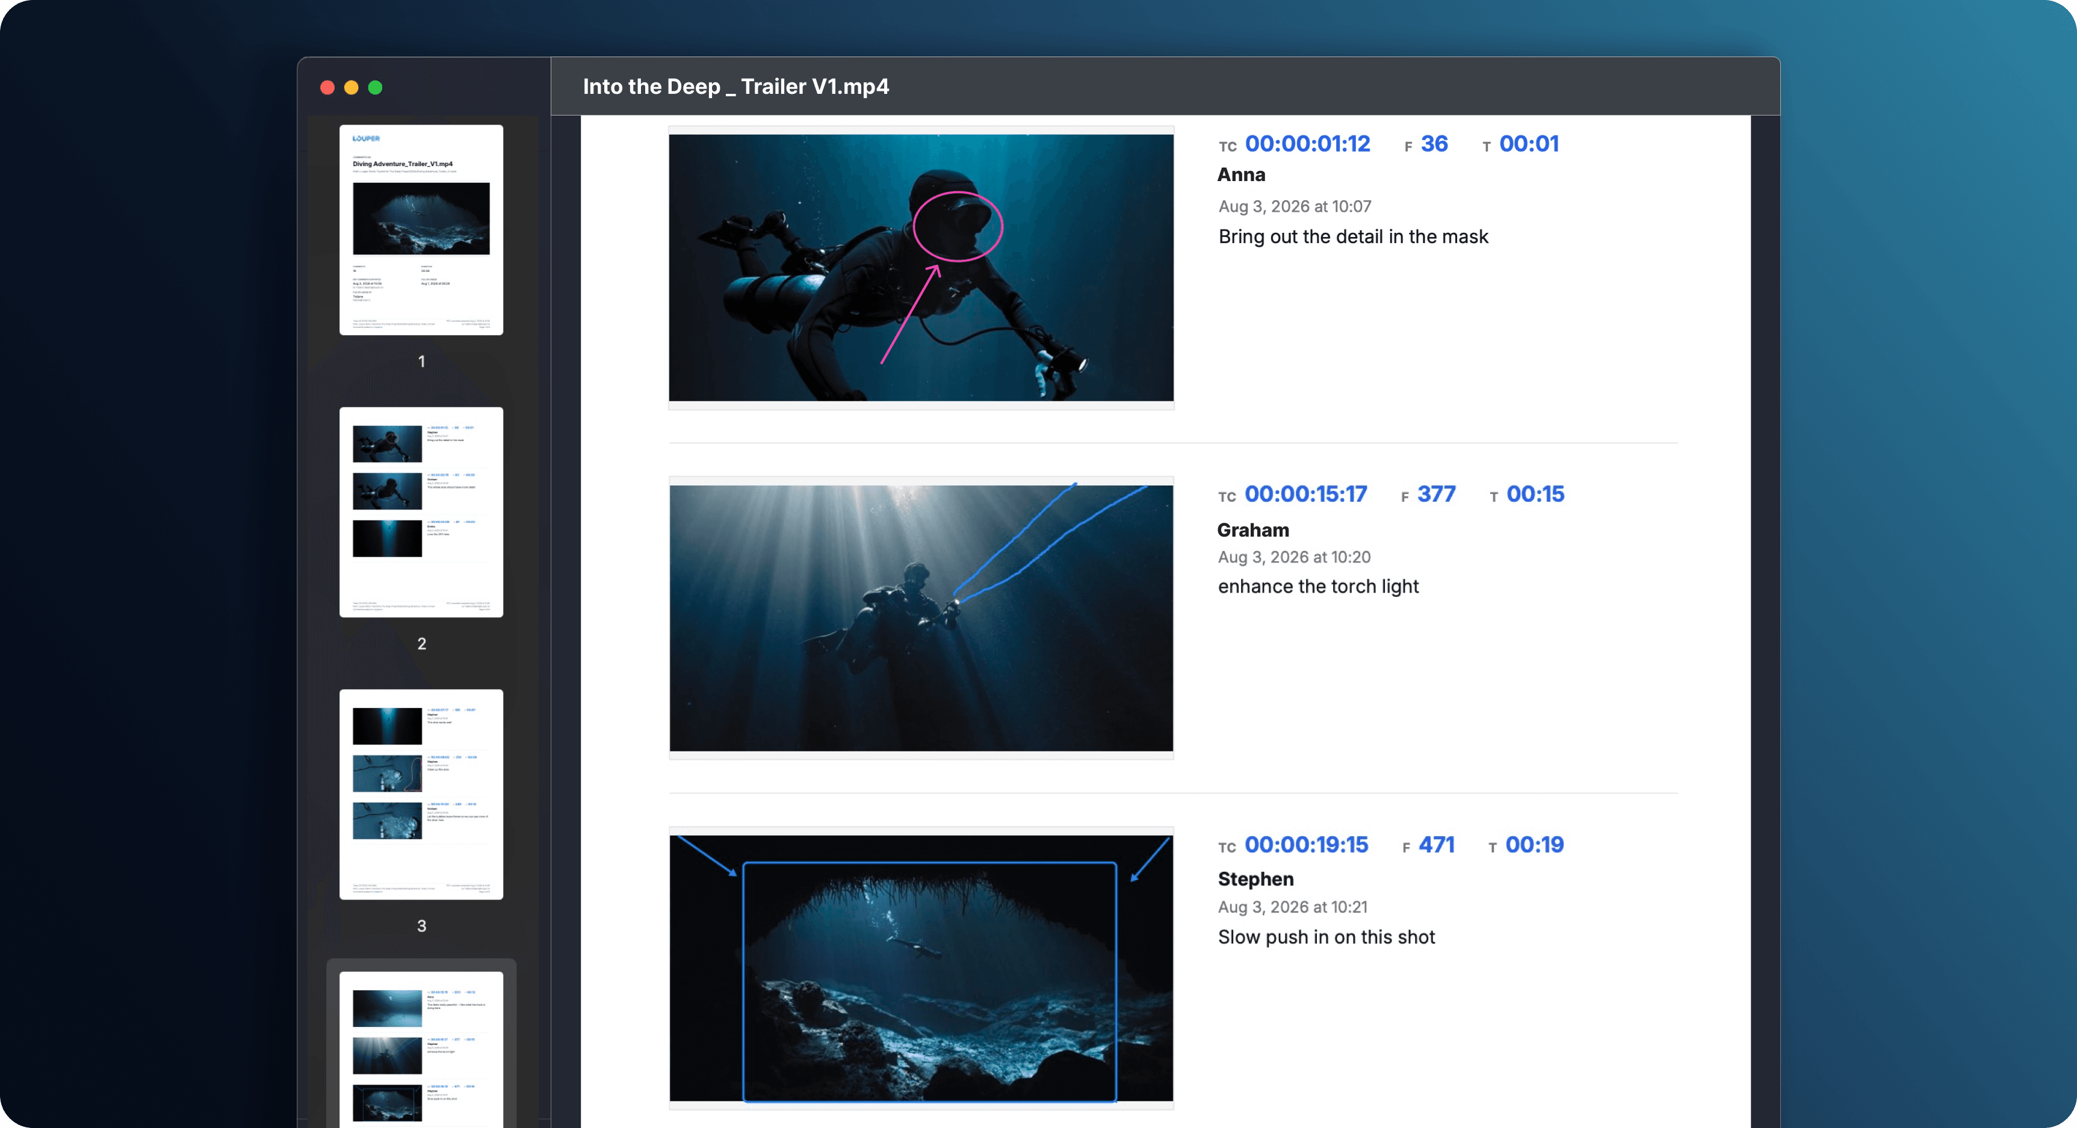Open page 1 thumbnail in sidebar
This screenshot has height=1128, width=2077.
click(x=421, y=230)
